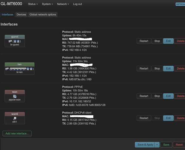The image size is (185, 150).
Task: Stop the wan PPPoE interface
Action: tap(157, 96)
